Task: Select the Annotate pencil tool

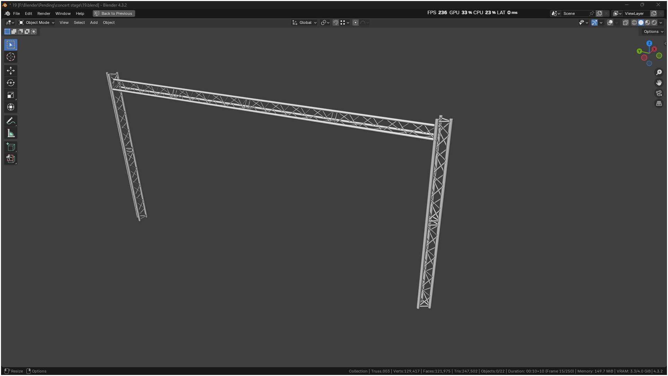Action: pos(11,121)
